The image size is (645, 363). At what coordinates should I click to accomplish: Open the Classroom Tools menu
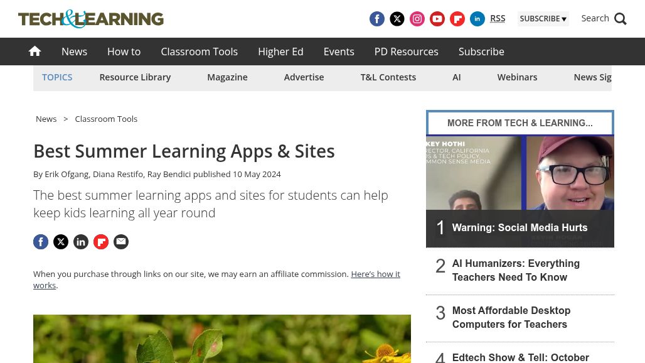click(199, 51)
